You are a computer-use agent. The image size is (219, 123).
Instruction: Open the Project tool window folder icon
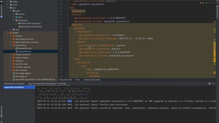click(1, 1)
